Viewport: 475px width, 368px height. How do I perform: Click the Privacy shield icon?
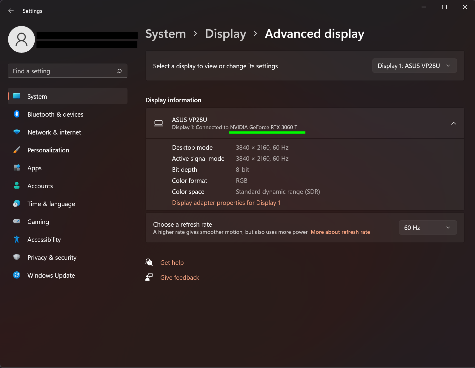coord(17,257)
